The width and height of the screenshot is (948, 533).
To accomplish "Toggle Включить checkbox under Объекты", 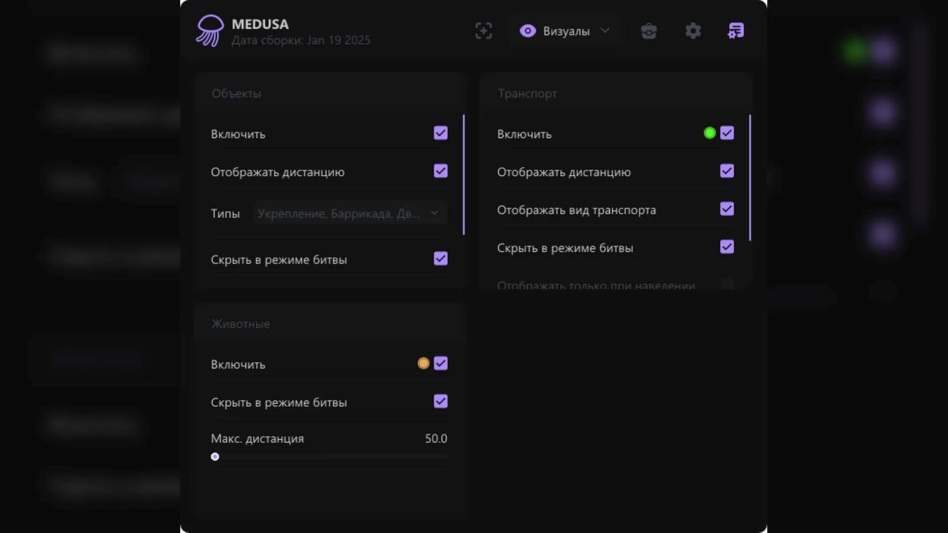I will point(440,133).
